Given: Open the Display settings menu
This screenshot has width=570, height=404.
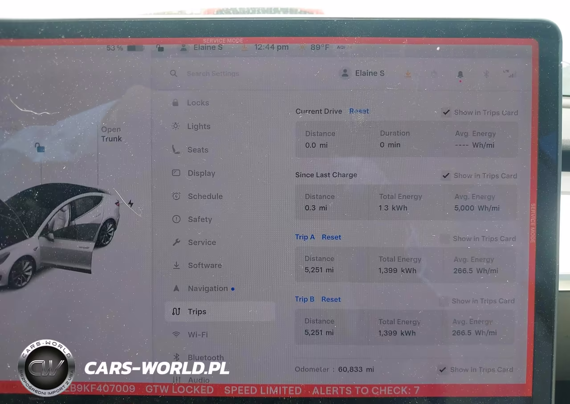Looking at the screenshot, I should [x=201, y=173].
